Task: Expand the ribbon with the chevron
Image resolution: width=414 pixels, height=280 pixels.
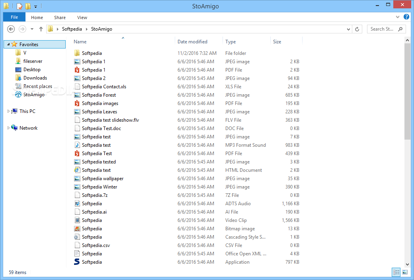Action: pyautogui.click(x=398, y=17)
